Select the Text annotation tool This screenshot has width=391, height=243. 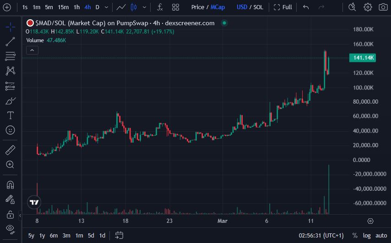(x=10, y=116)
